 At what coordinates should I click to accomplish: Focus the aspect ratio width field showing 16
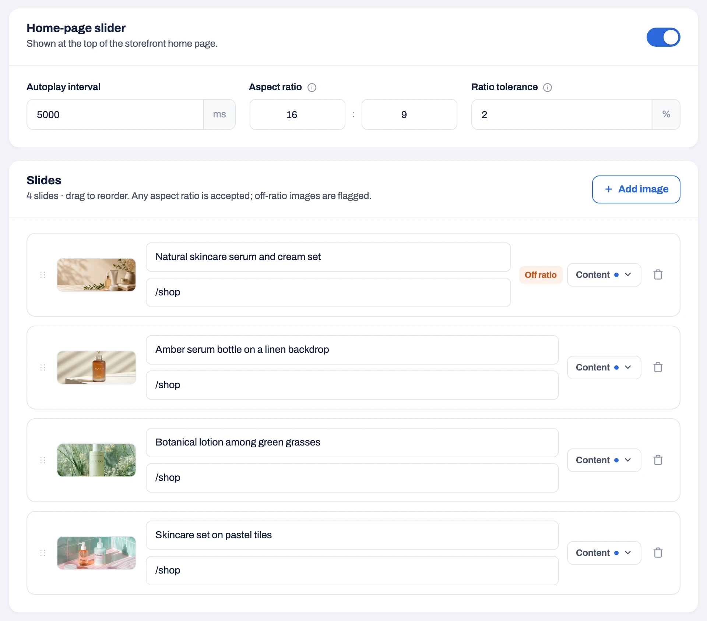pyautogui.click(x=297, y=114)
